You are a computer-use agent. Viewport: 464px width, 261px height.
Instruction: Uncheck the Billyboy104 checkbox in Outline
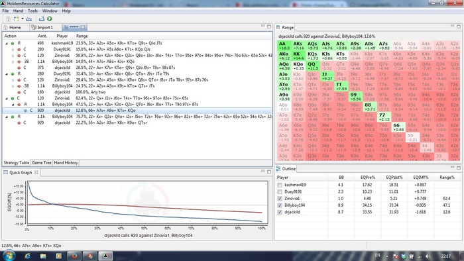tap(280, 205)
